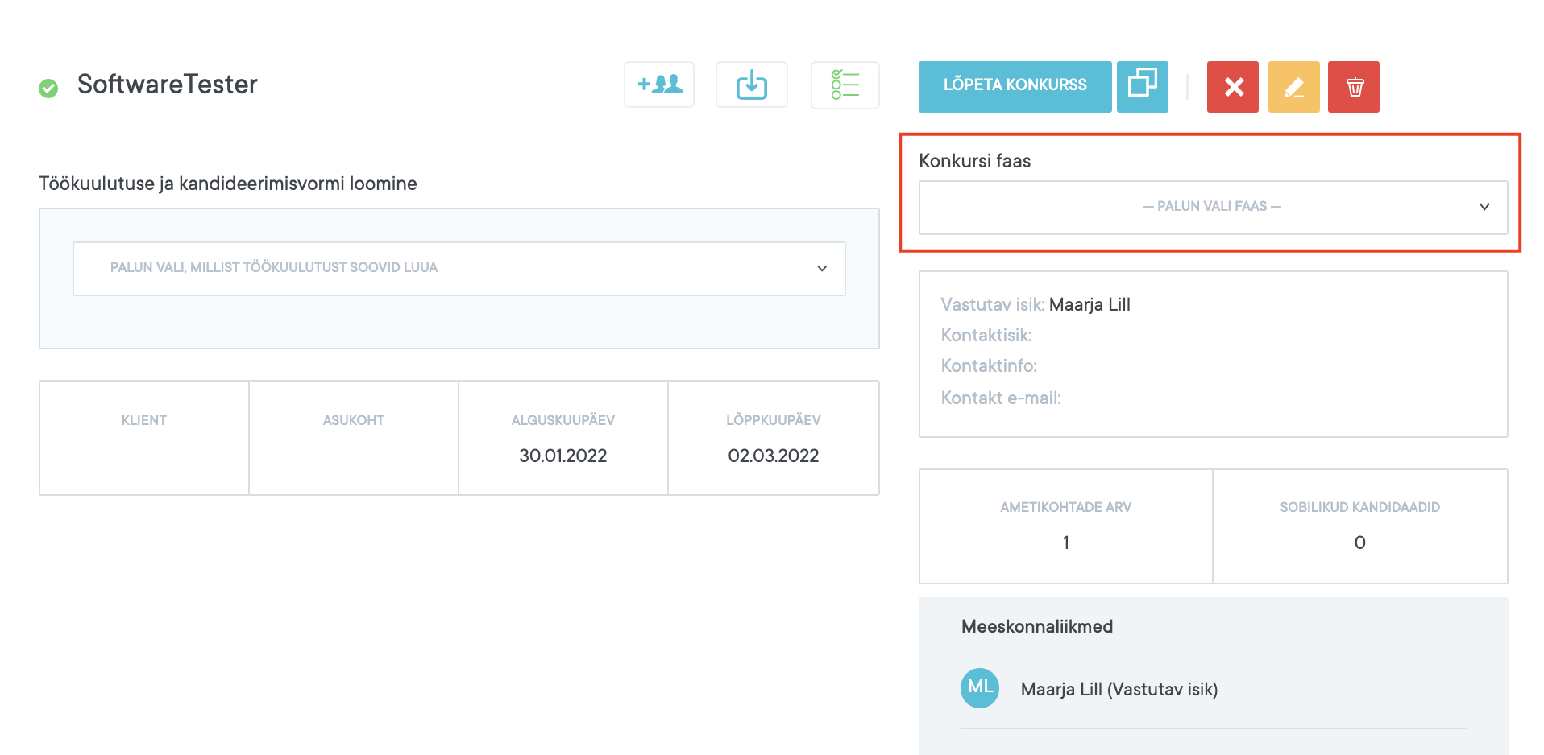Screen dimensions: 1544x755
Task: Select Maarja Lill (Vastutav isik) team member
Action: point(1119,689)
